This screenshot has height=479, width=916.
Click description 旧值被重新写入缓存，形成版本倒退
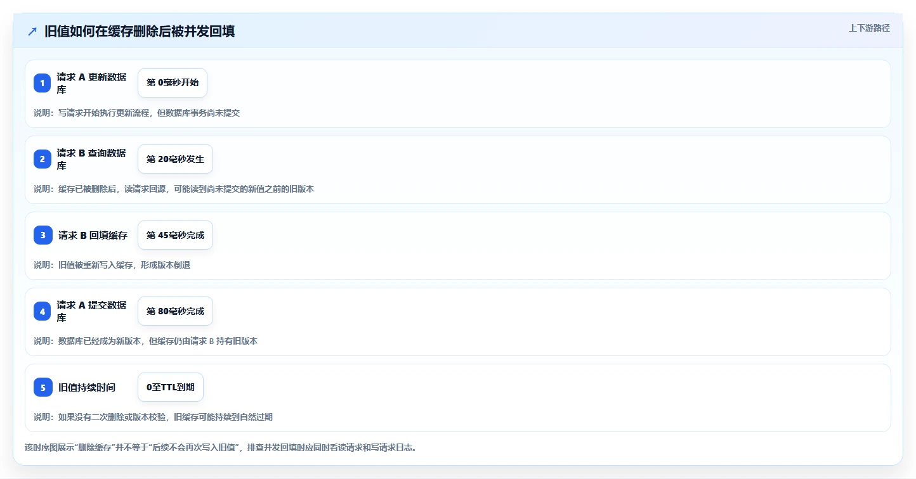pos(112,265)
